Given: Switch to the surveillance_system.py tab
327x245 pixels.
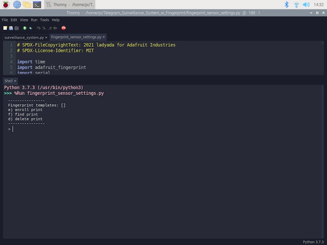Looking at the screenshot, I should click(x=24, y=38).
